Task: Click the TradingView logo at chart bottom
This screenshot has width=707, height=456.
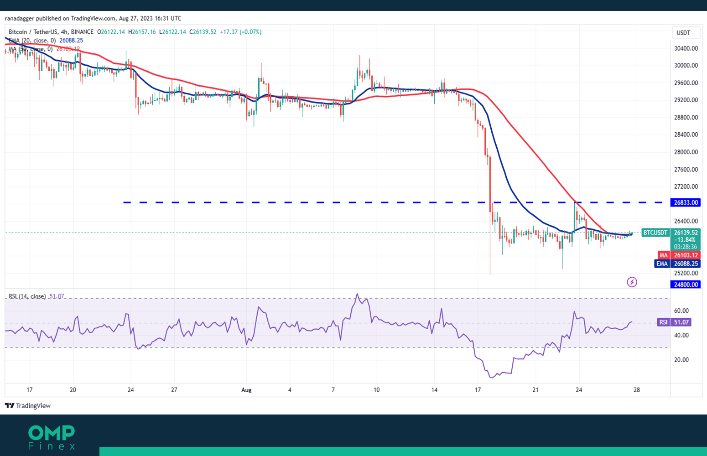Action: pyautogui.click(x=28, y=406)
